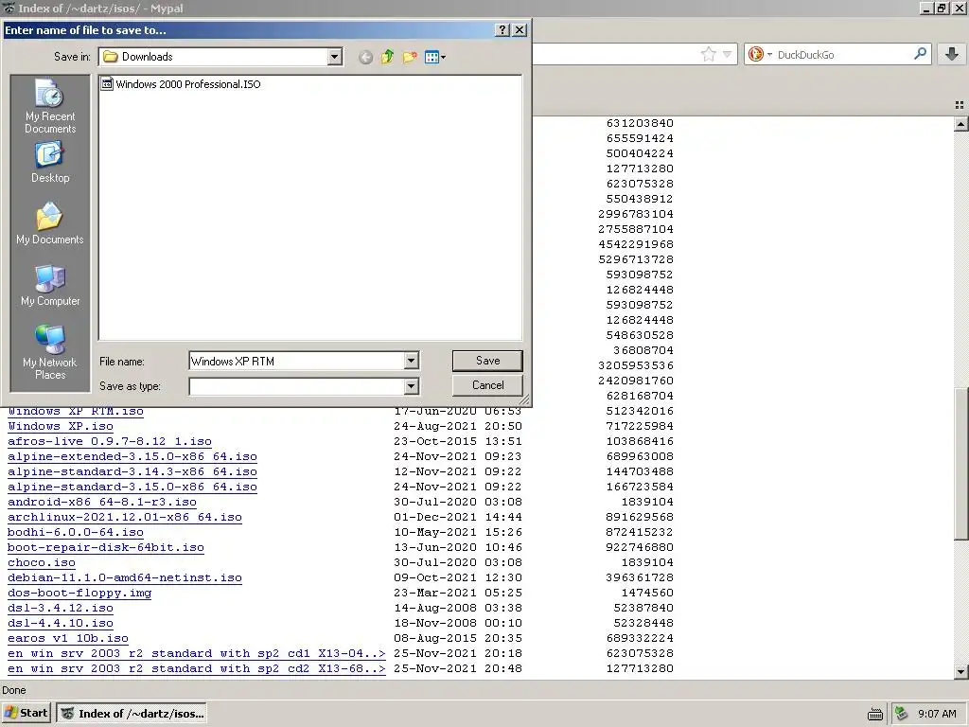Open the afros-live 0.9.7-8.12_1.iso link

(x=110, y=441)
